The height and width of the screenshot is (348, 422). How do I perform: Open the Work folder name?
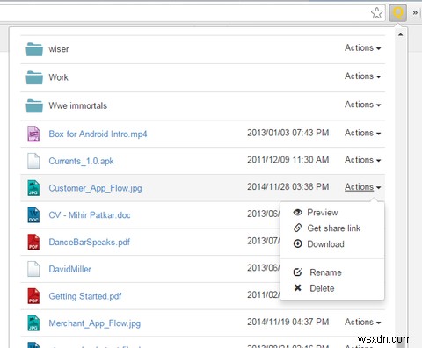point(59,77)
